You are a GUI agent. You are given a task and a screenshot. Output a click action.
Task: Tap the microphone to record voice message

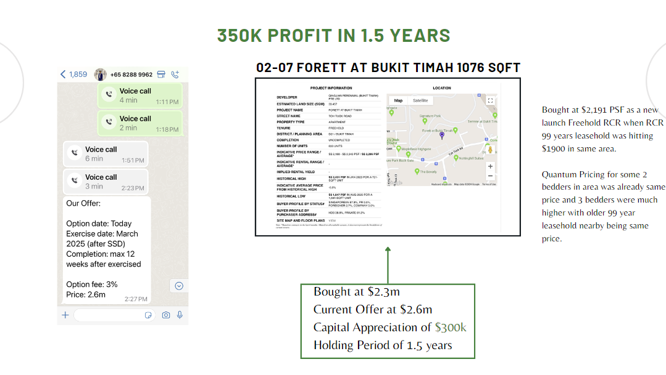pyautogui.click(x=180, y=315)
